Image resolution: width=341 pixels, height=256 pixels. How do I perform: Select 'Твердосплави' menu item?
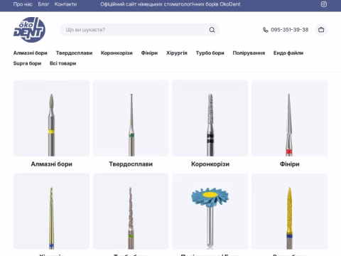(74, 53)
